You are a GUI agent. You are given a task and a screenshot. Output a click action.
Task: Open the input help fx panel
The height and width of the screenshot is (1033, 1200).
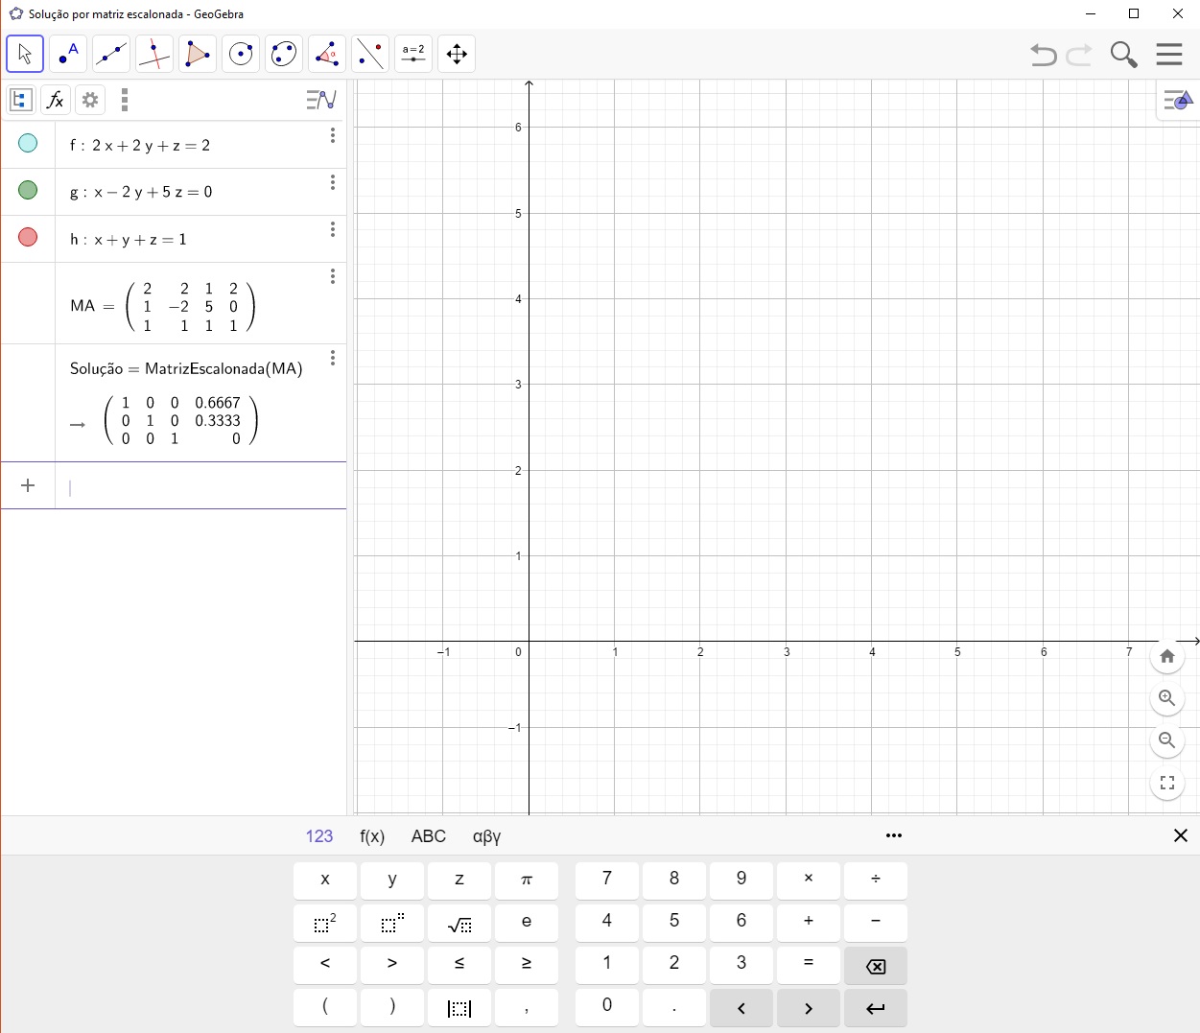55,100
